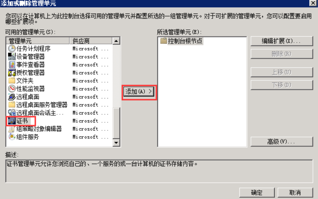Select the 事件查看器 icon
The image size is (318, 199).
12,65
